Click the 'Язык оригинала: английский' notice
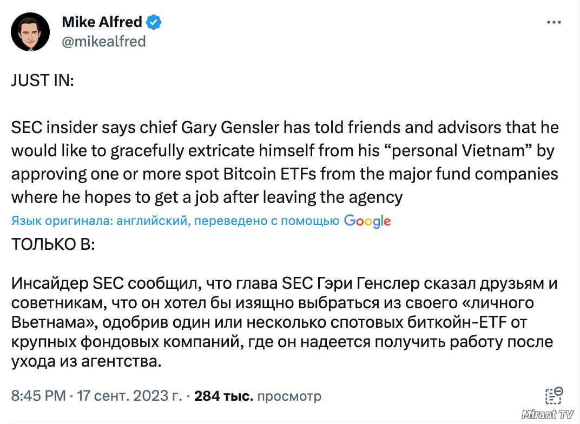580x424 pixels. click(x=100, y=221)
